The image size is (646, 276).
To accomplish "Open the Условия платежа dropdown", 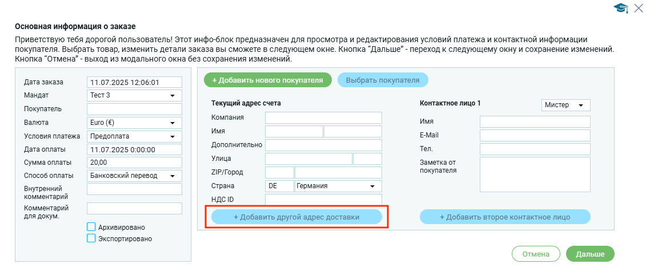I will [134, 136].
